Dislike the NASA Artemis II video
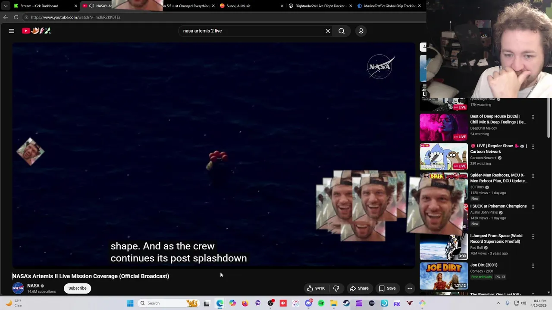 (336, 288)
